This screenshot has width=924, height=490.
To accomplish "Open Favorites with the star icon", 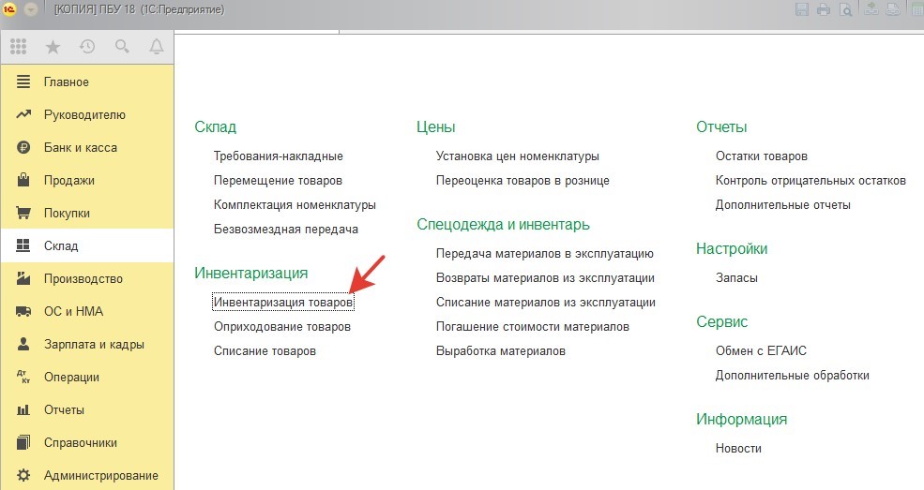I will (53, 46).
